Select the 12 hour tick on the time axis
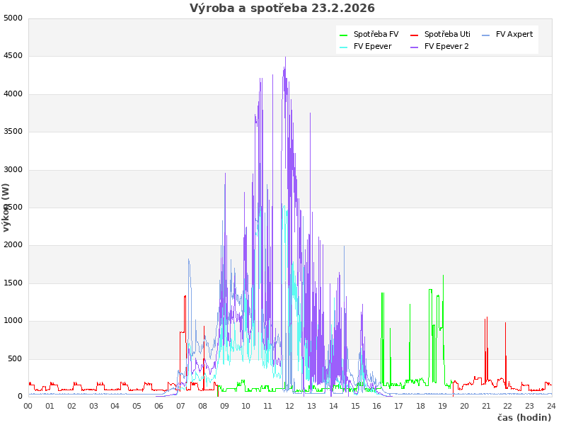The image size is (566, 425). point(290,406)
